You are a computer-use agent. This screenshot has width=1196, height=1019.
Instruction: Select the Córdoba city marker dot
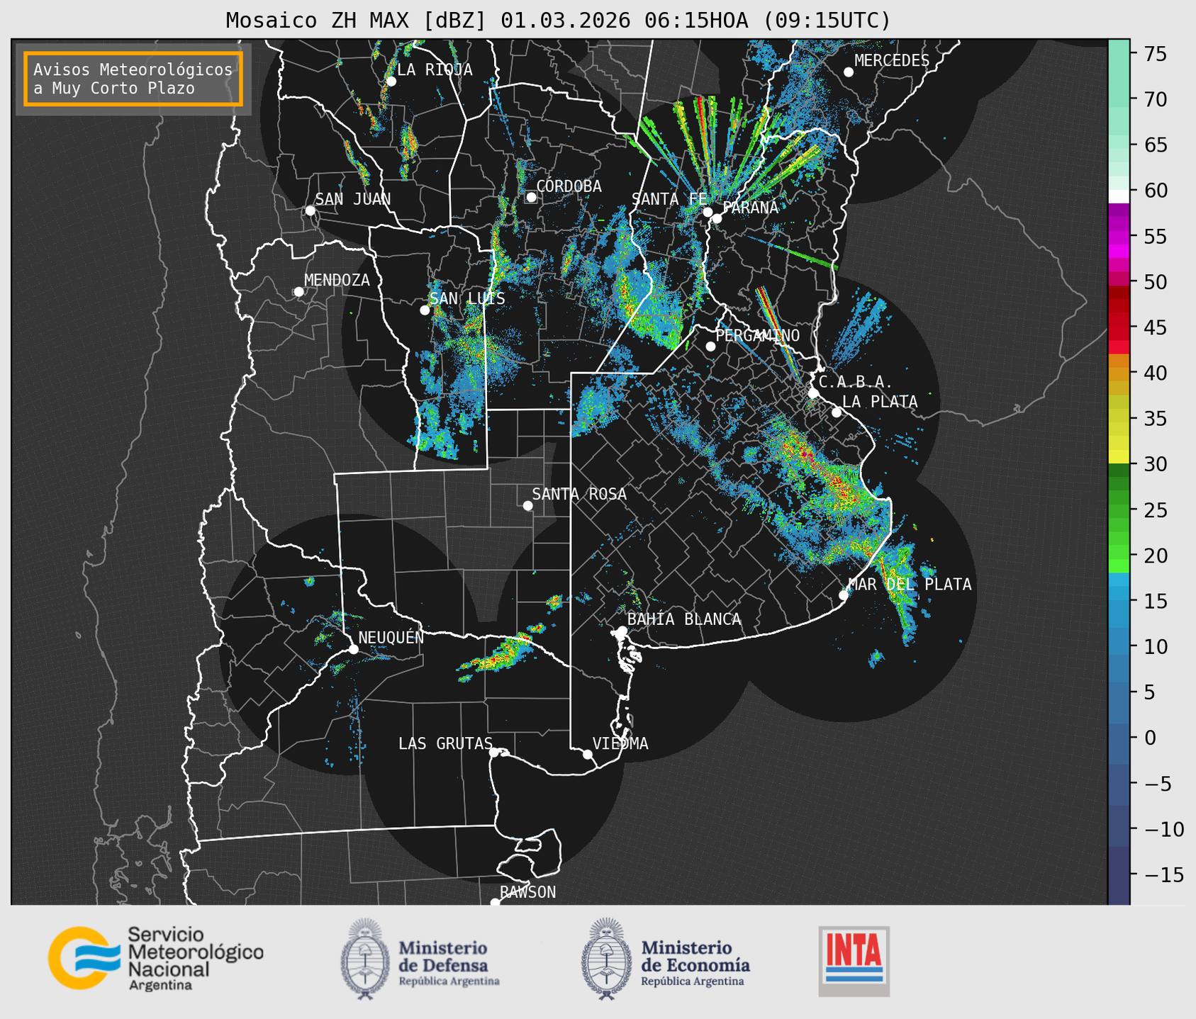(x=531, y=197)
